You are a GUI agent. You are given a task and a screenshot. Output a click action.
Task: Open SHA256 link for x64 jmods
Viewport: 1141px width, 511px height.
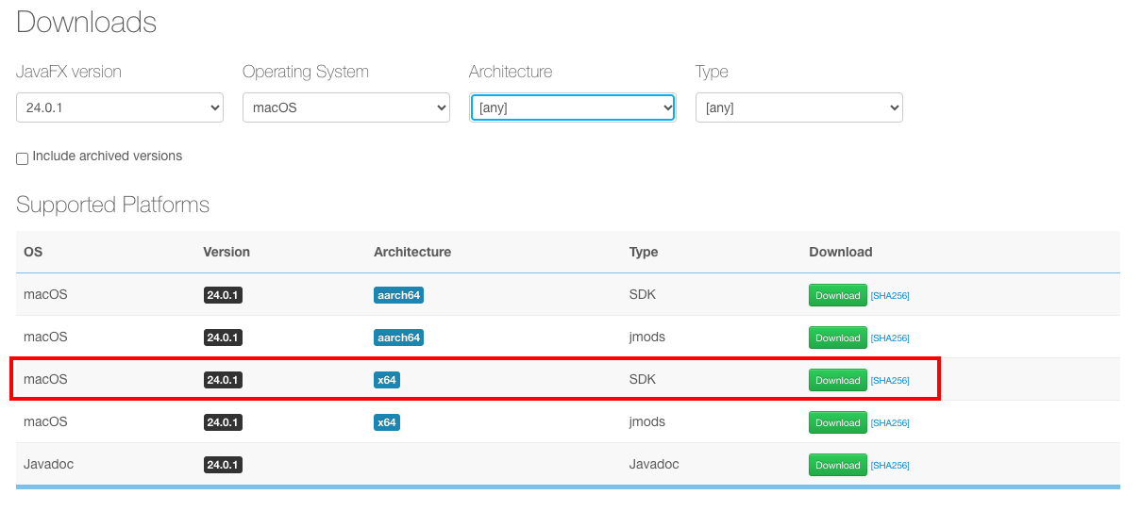pos(889,423)
